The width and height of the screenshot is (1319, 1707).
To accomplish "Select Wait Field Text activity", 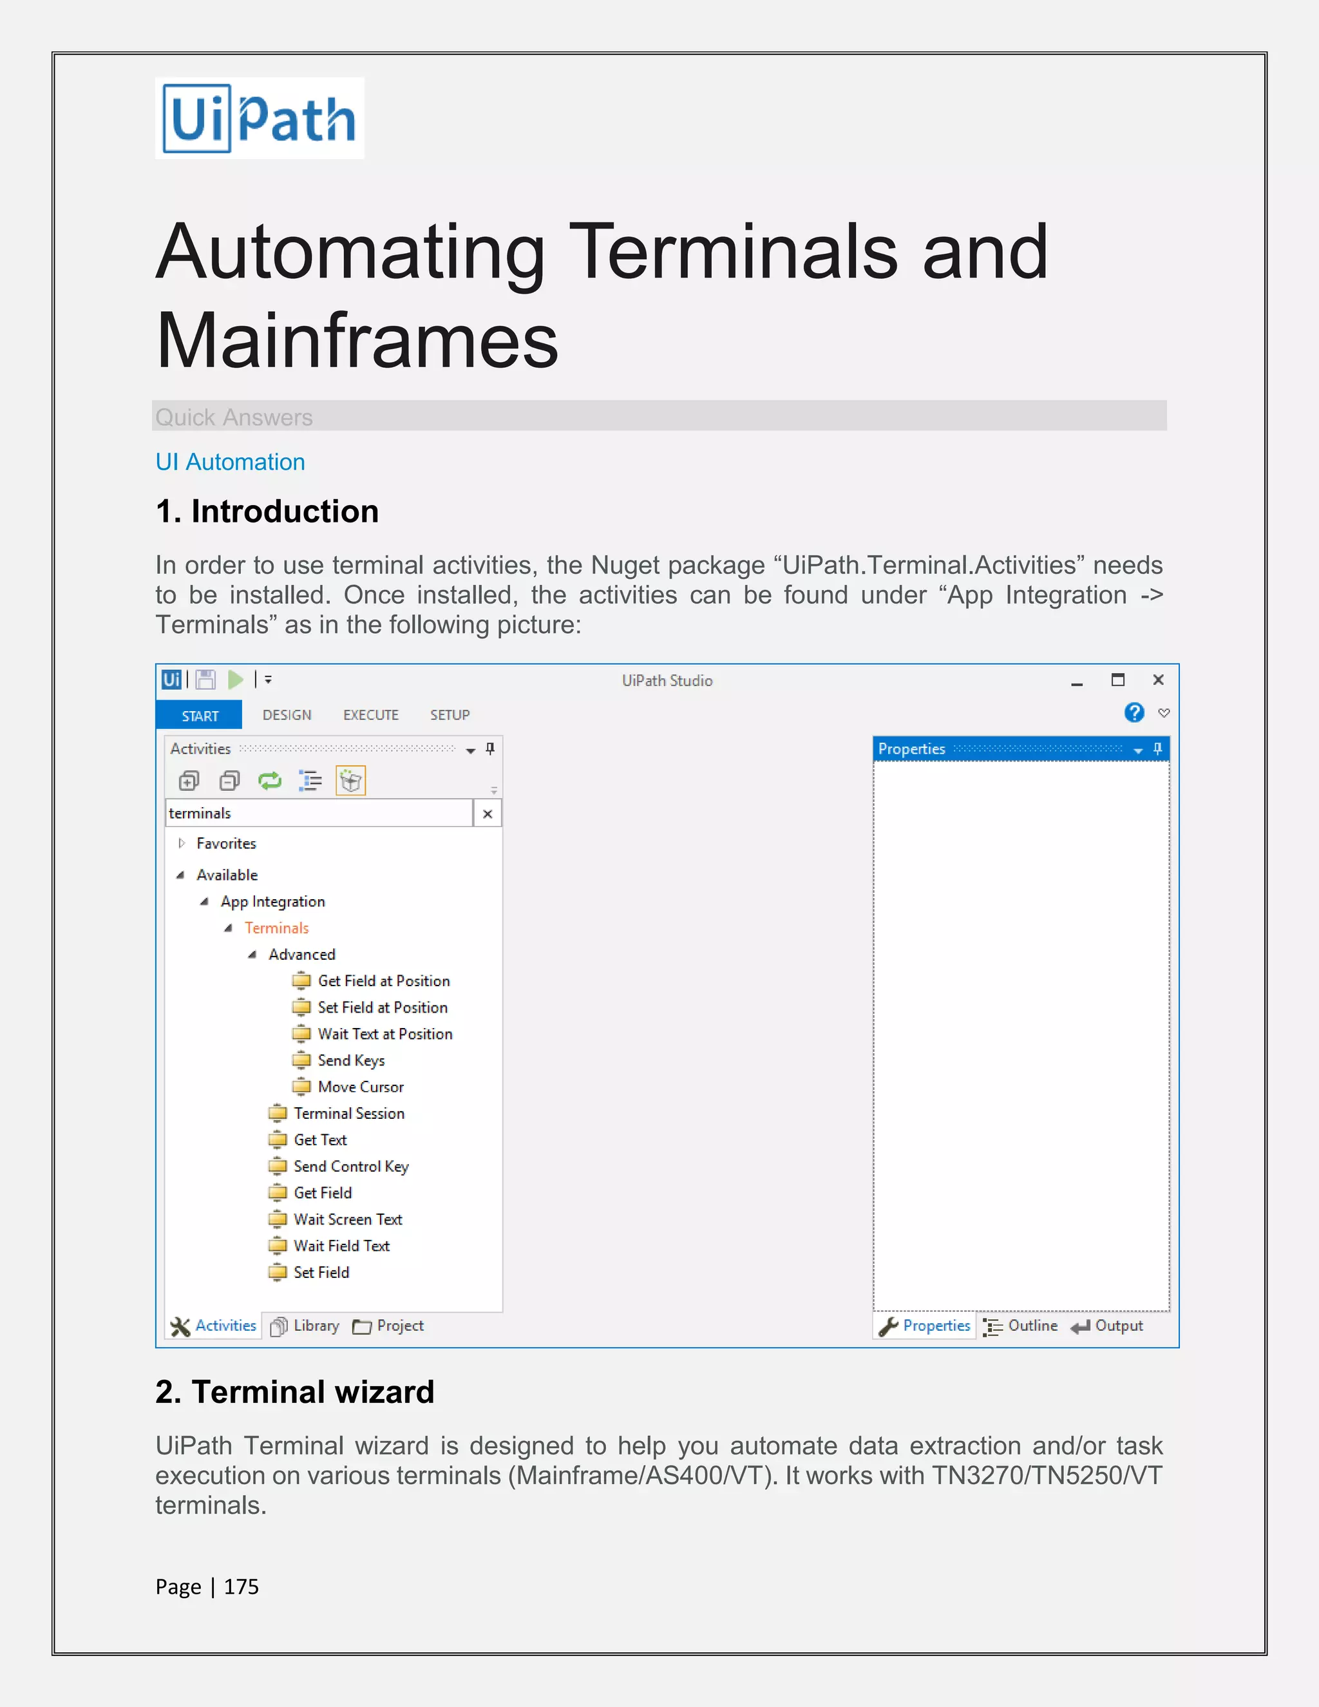I will coord(329,1246).
